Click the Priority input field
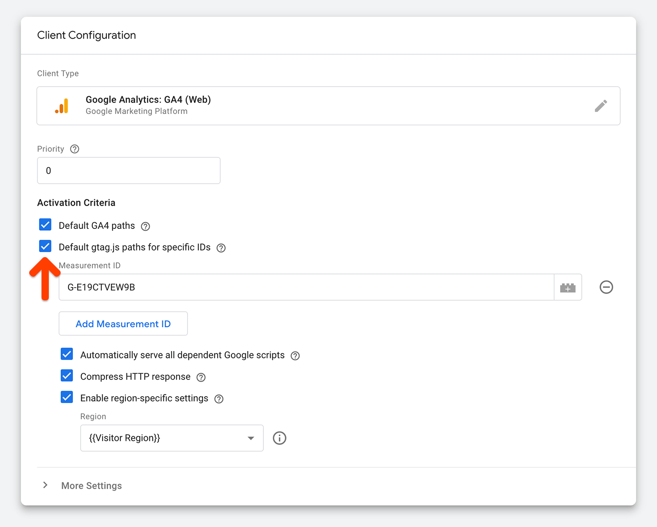 pos(129,170)
